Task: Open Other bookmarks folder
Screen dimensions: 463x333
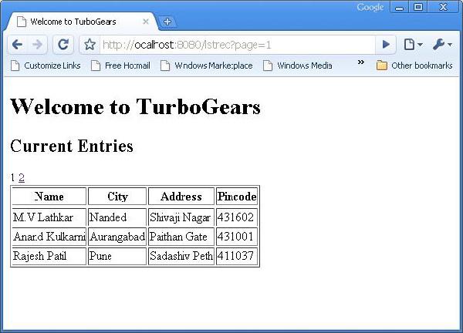Action: [414, 66]
